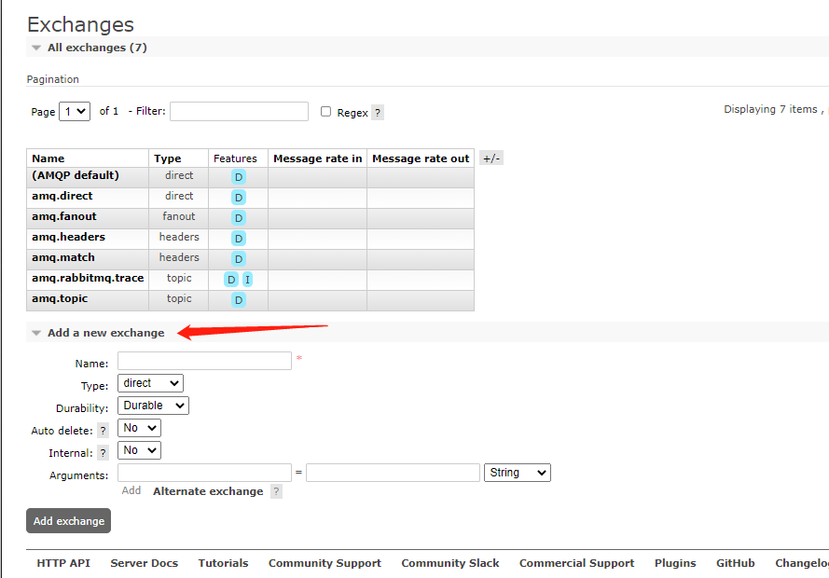Open the amq.fanout exchange

tap(64, 216)
